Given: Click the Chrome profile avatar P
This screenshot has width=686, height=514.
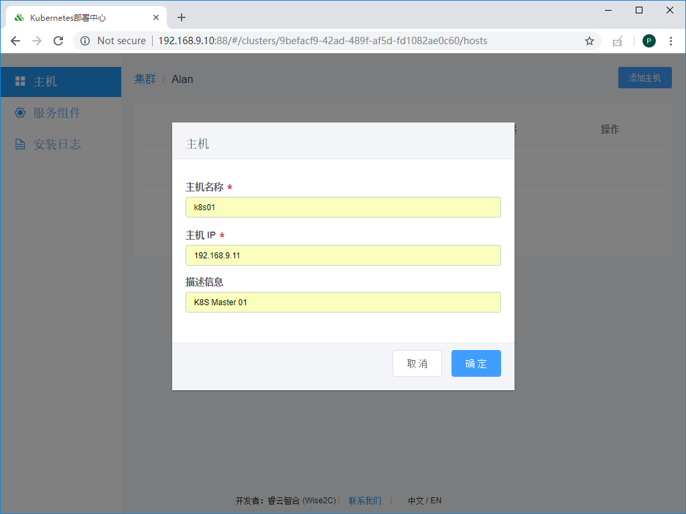Looking at the screenshot, I should [648, 41].
